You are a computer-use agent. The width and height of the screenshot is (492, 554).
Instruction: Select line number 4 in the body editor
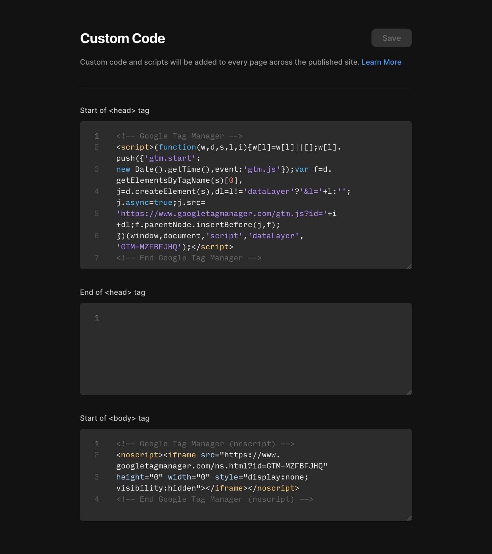[97, 499]
